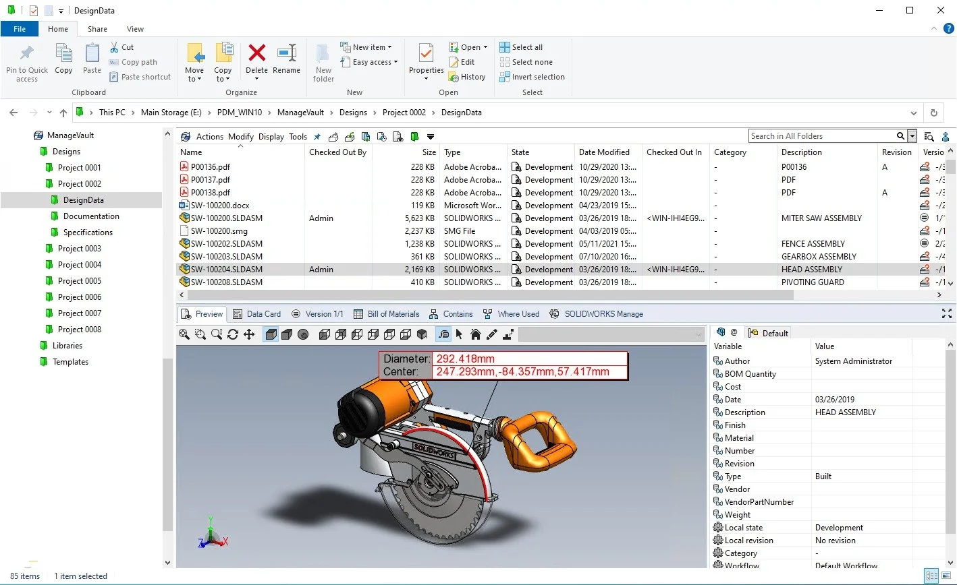Activate the Rotate view tool in preview
The height and width of the screenshot is (585, 957).
coord(233,334)
